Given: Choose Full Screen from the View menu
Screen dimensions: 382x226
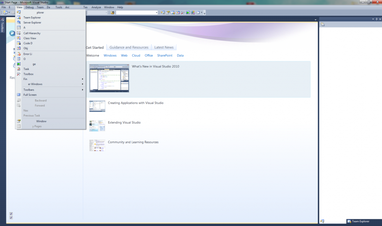Looking at the screenshot, I should (51, 95).
